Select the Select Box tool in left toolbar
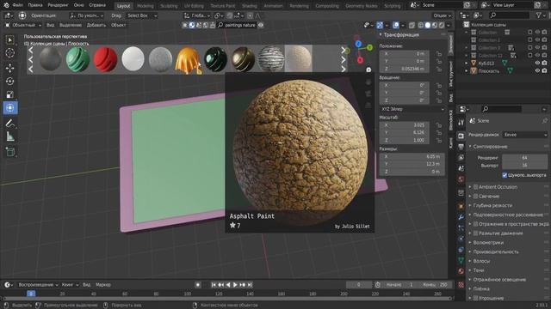Image resolution: width=551 pixels, height=309 pixels. pos(9,40)
